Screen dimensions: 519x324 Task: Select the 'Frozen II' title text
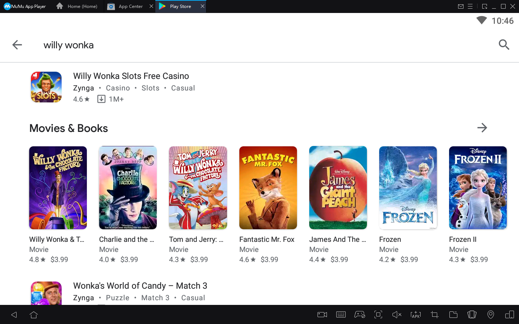(463, 239)
